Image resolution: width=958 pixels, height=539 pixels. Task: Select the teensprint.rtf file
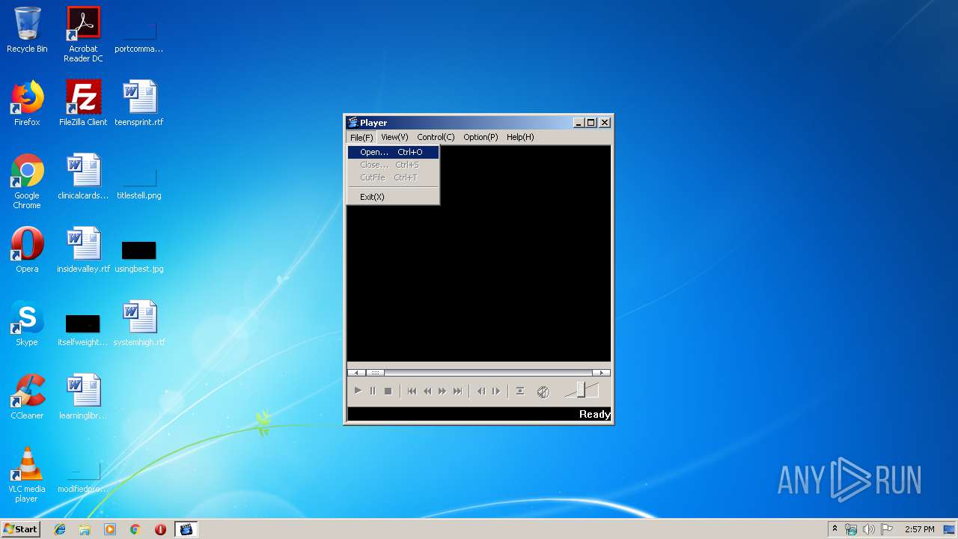[x=139, y=103]
